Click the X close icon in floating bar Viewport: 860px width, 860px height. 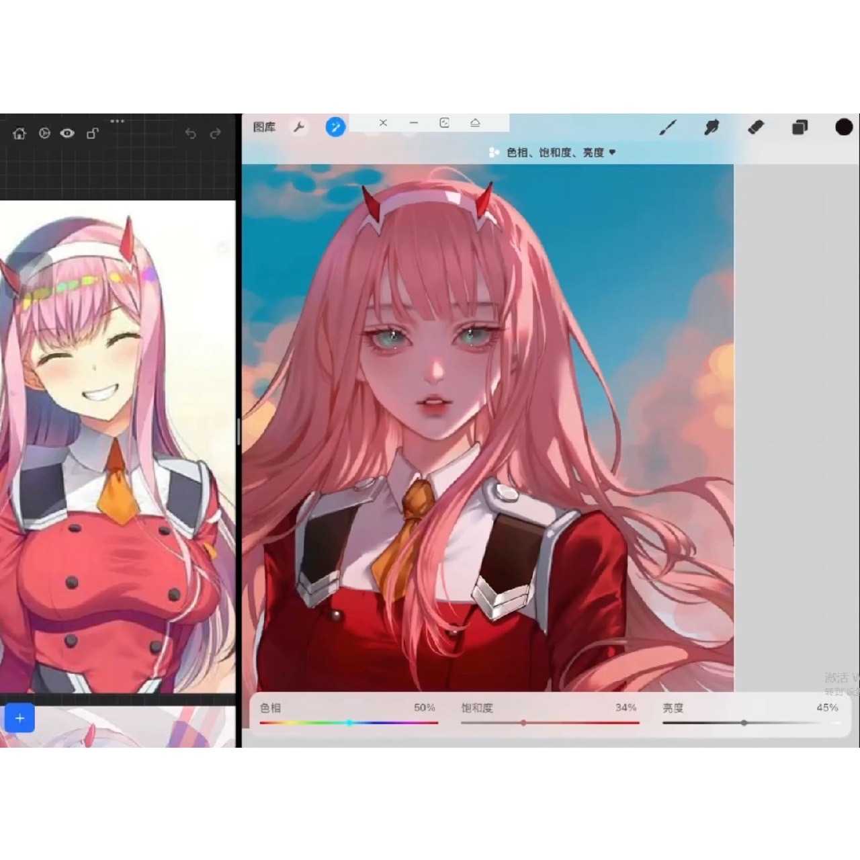383,123
